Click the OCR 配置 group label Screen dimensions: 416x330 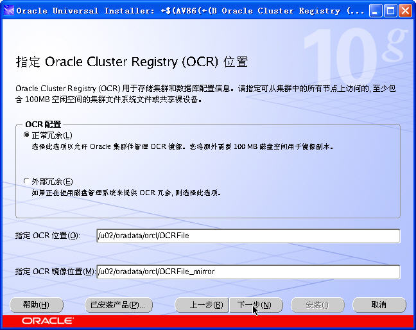click(x=43, y=124)
